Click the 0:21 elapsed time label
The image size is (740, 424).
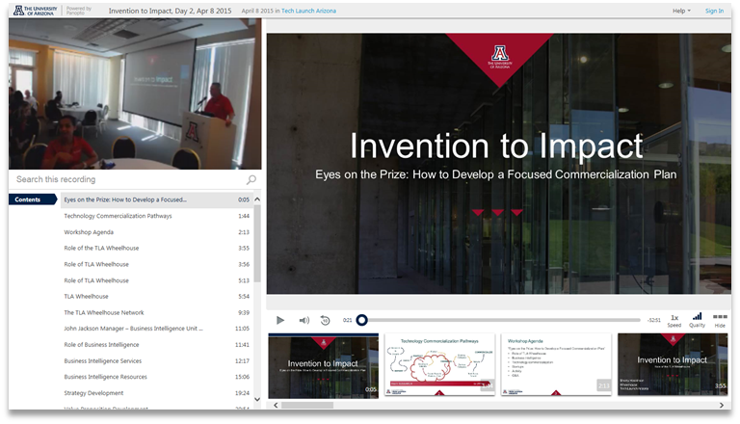pyautogui.click(x=347, y=320)
